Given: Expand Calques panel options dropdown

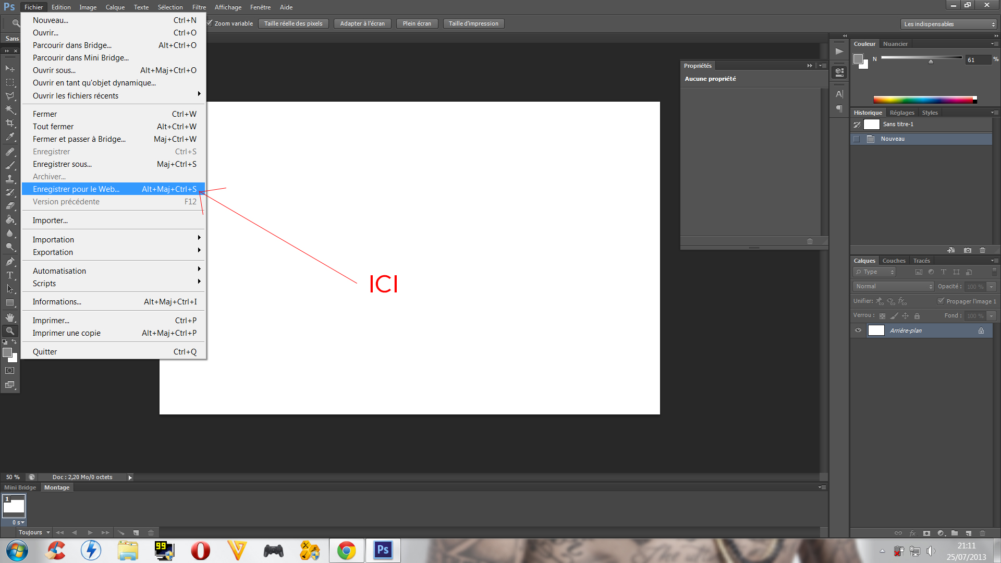Looking at the screenshot, I should tap(994, 260).
